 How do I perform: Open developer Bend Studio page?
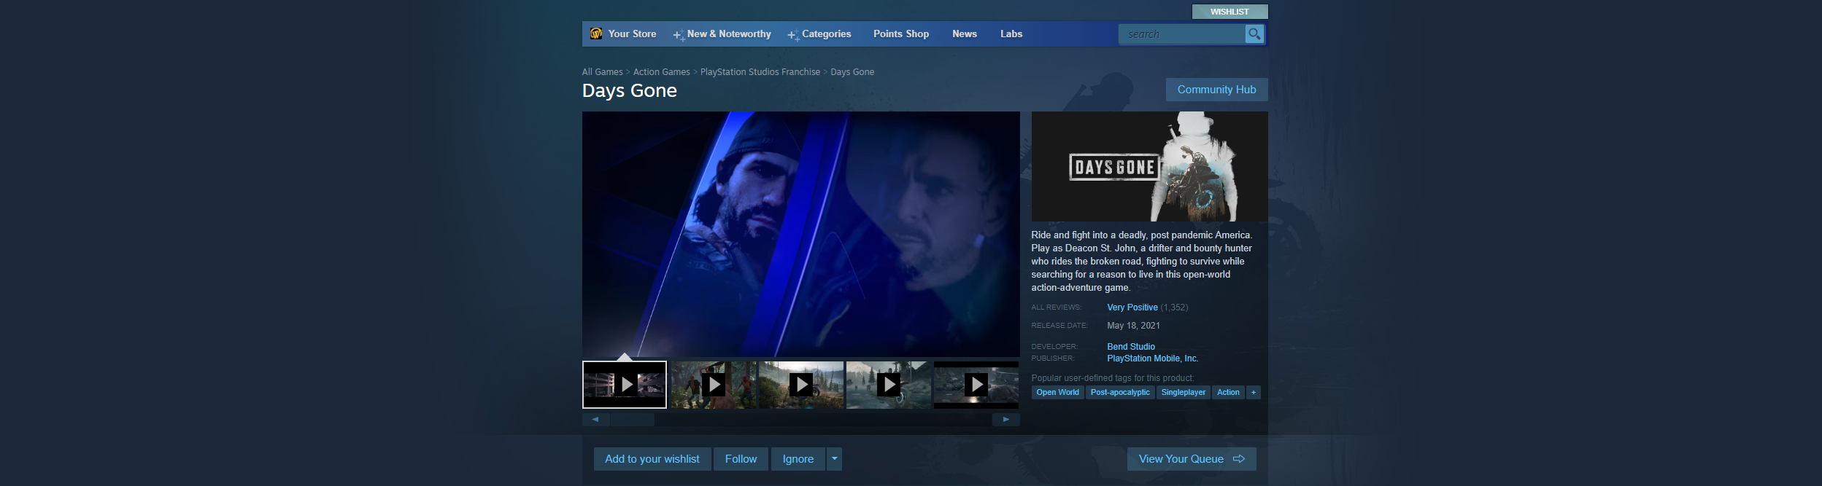(1131, 347)
